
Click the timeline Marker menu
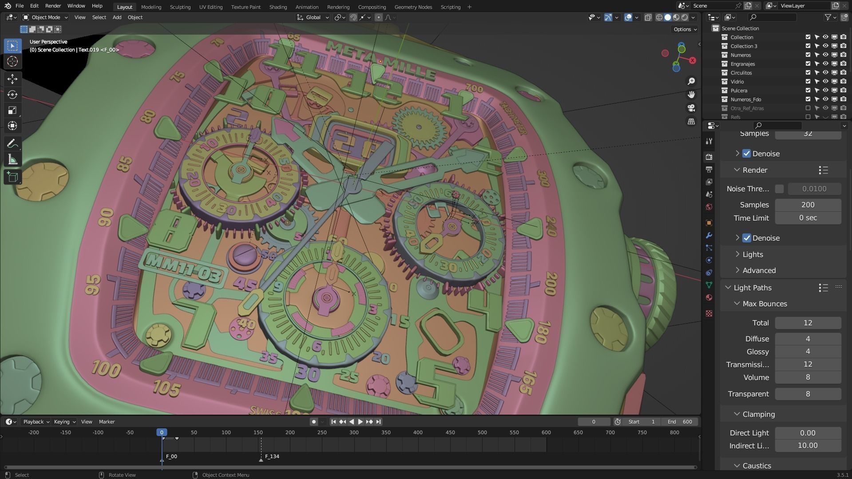[107, 422]
